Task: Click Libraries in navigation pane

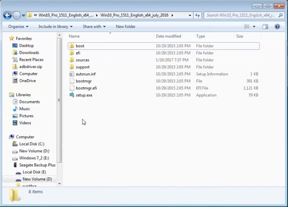Action: (23, 95)
